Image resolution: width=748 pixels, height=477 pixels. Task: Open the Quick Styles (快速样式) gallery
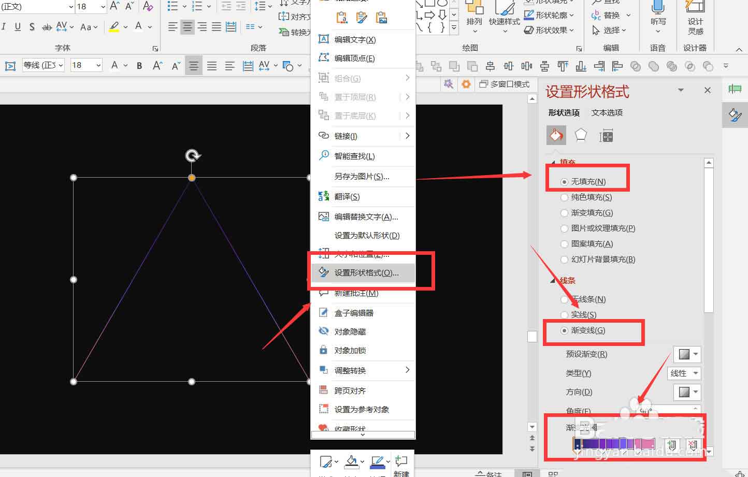(x=504, y=17)
